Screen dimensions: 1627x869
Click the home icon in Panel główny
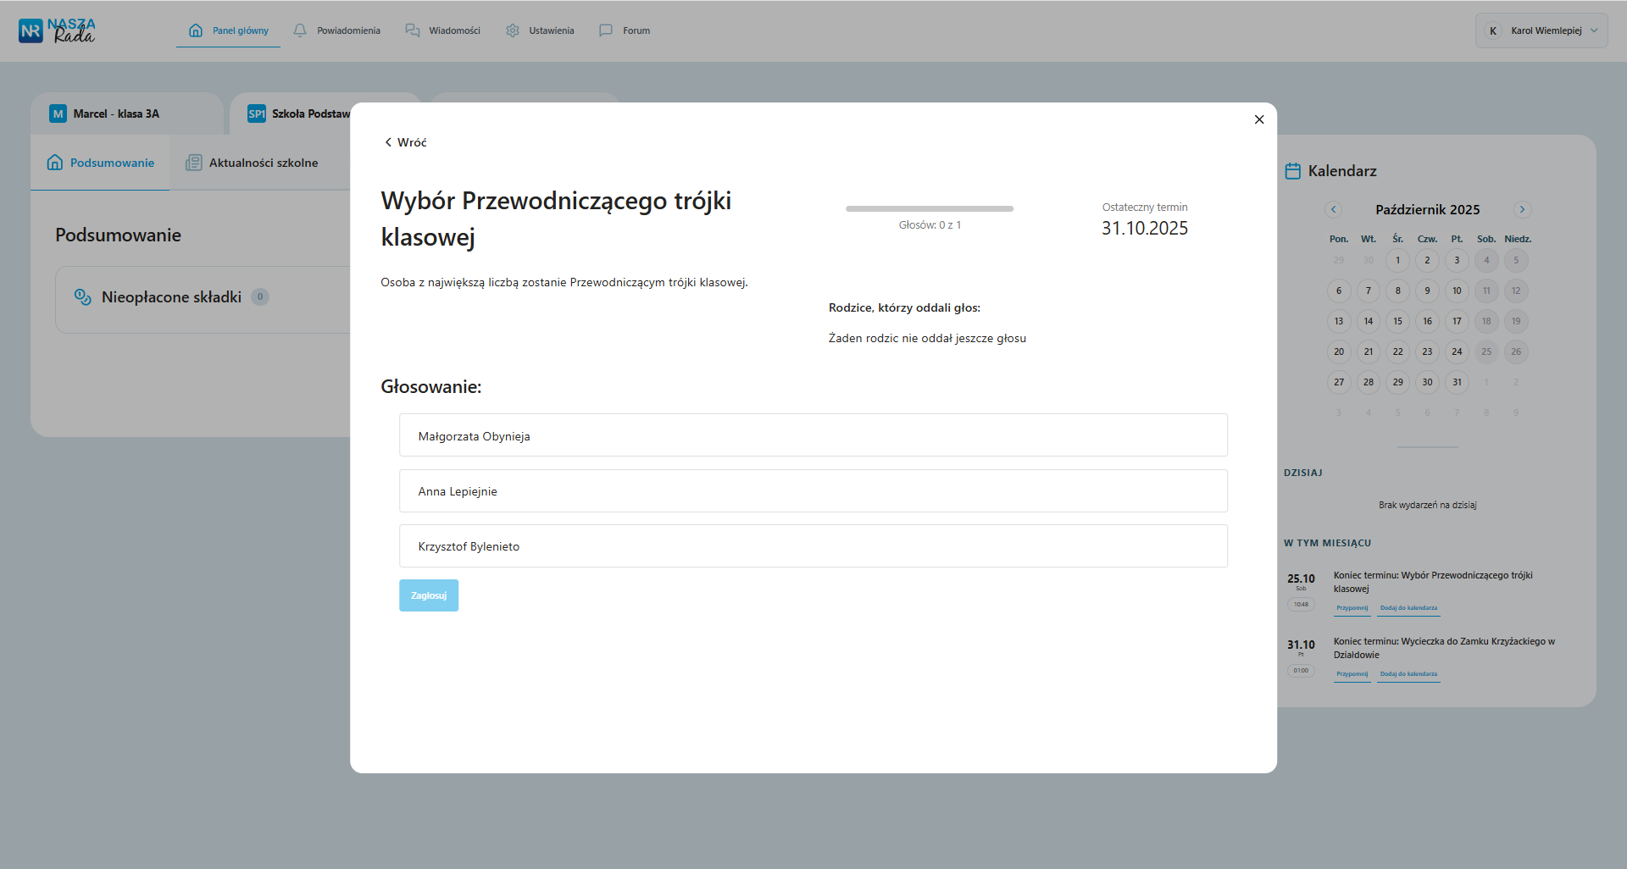[196, 30]
